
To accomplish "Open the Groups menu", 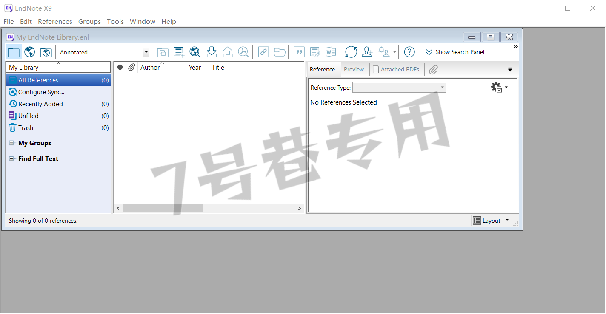I will (x=89, y=21).
